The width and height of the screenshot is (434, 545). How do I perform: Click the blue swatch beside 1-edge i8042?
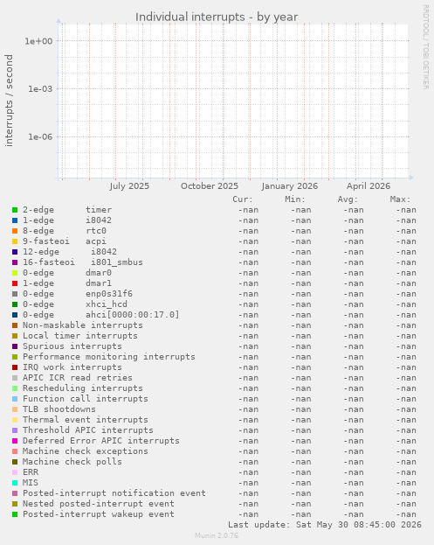coord(15,220)
